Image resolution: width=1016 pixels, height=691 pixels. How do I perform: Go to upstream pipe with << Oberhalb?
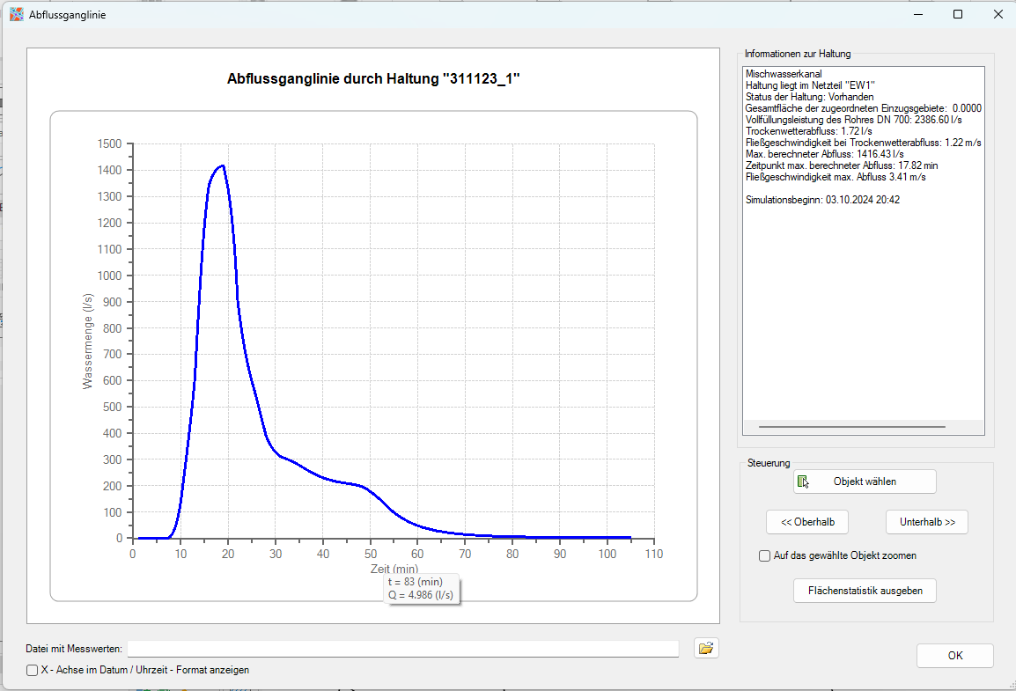(x=806, y=522)
